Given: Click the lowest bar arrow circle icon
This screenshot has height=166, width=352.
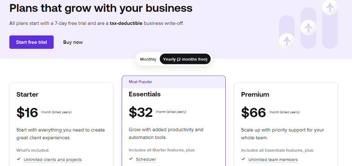Looking at the screenshot, I should click(287, 41).
